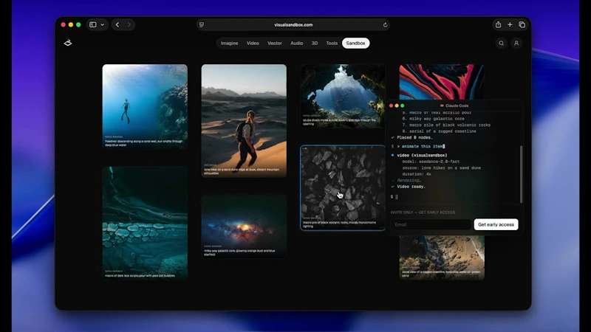The height and width of the screenshot is (332, 591).
Task: Select the Sandbox tab
Action: coord(356,44)
